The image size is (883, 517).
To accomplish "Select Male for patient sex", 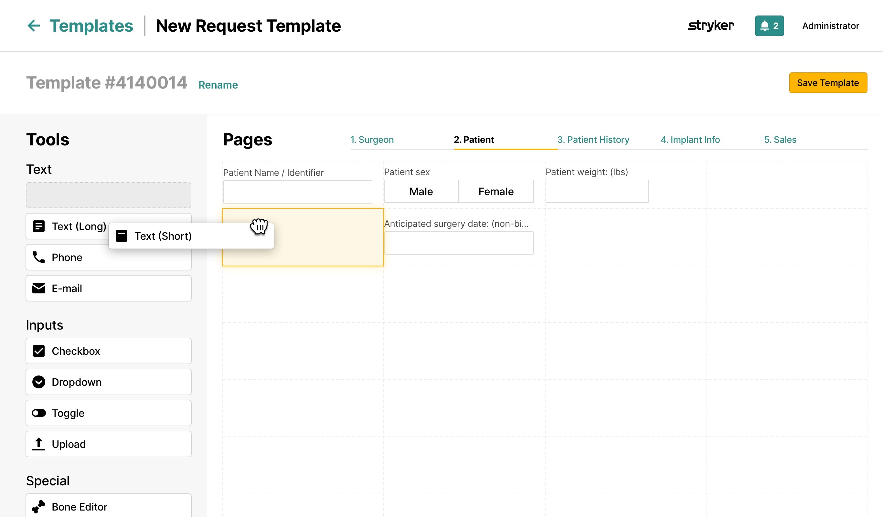I will (x=421, y=191).
